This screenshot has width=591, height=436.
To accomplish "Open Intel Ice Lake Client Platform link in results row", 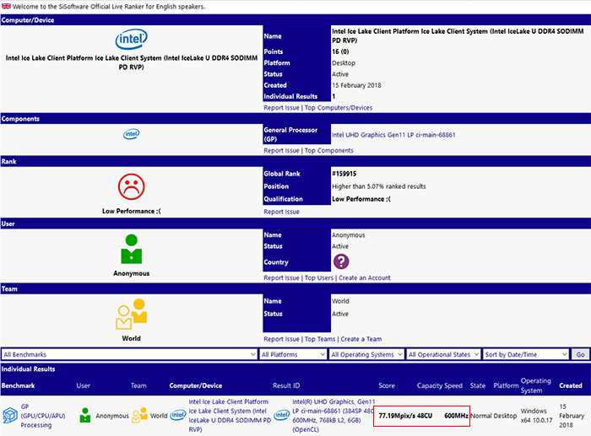I will 230,416.
